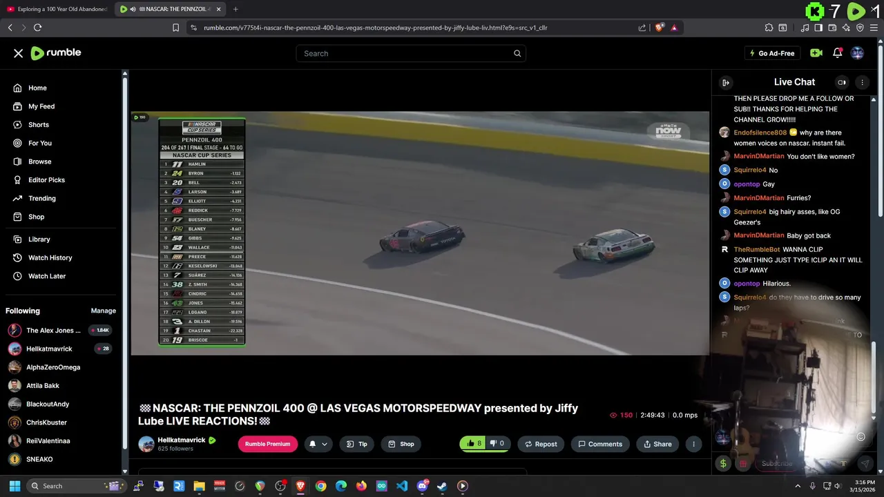Open the user profile avatar
This screenshot has width=884, height=497.
(858, 53)
